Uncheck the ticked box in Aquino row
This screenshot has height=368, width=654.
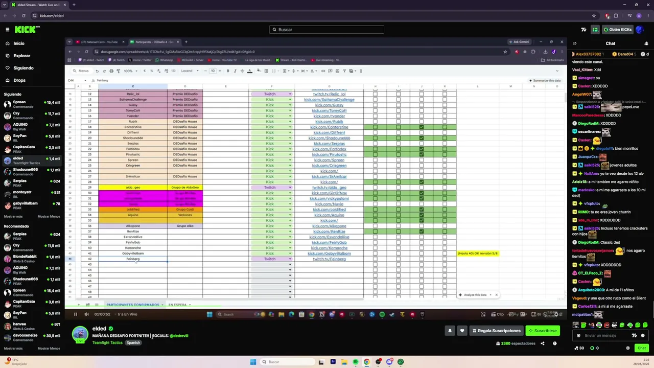[422, 215]
